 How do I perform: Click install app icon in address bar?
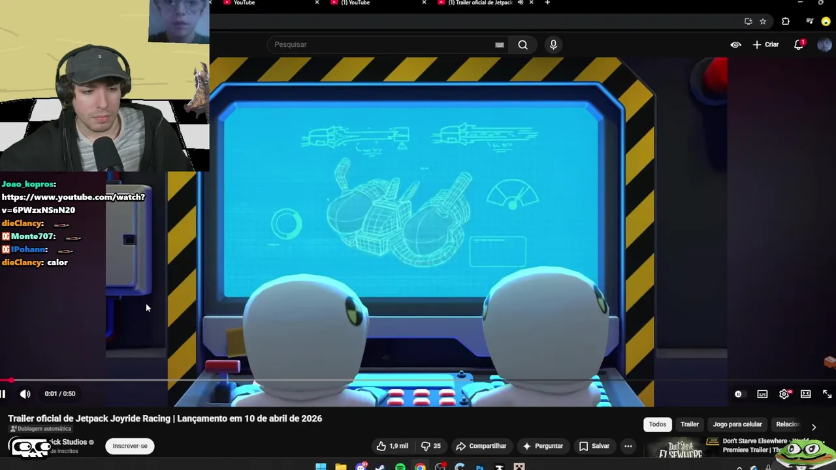748,22
